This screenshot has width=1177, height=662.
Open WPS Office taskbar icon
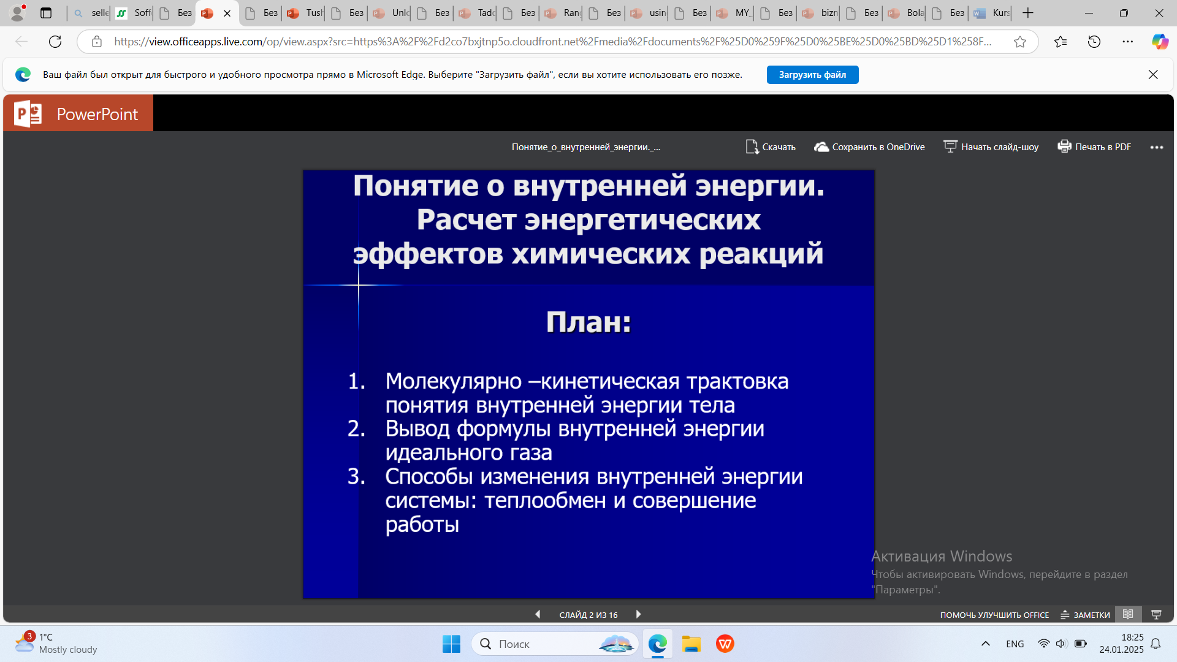tap(725, 644)
